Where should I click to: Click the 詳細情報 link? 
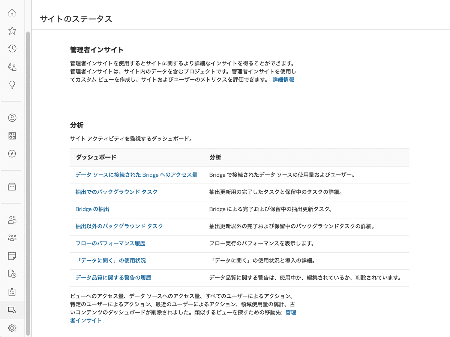point(283,80)
